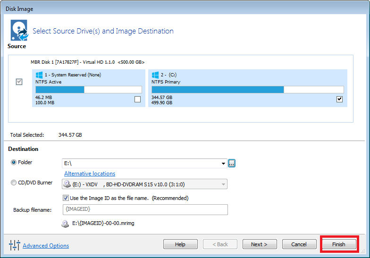370x258 pixels.
Task: Click the Finish button
Action: tap(339, 244)
